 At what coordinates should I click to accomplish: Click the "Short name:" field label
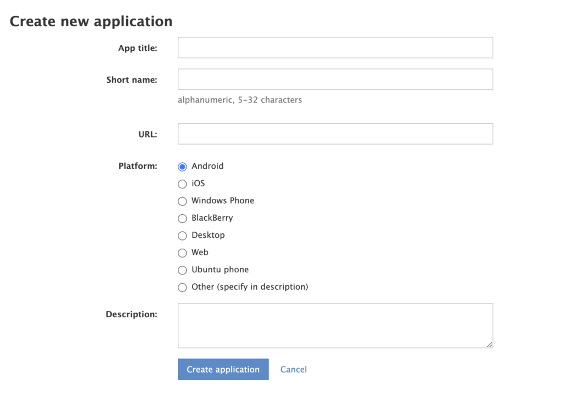132,80
